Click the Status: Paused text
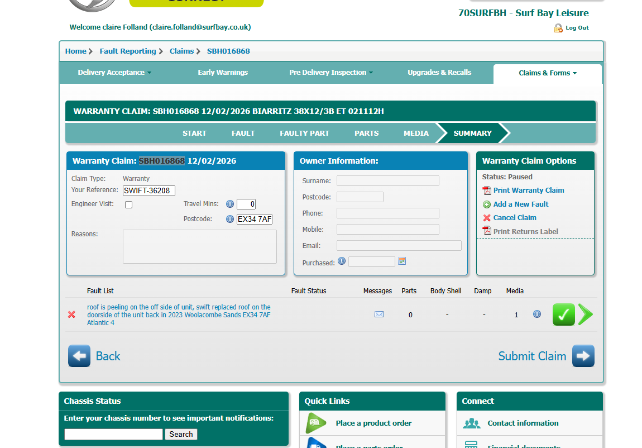Screen dimensions: 642x448 (507, 177)
